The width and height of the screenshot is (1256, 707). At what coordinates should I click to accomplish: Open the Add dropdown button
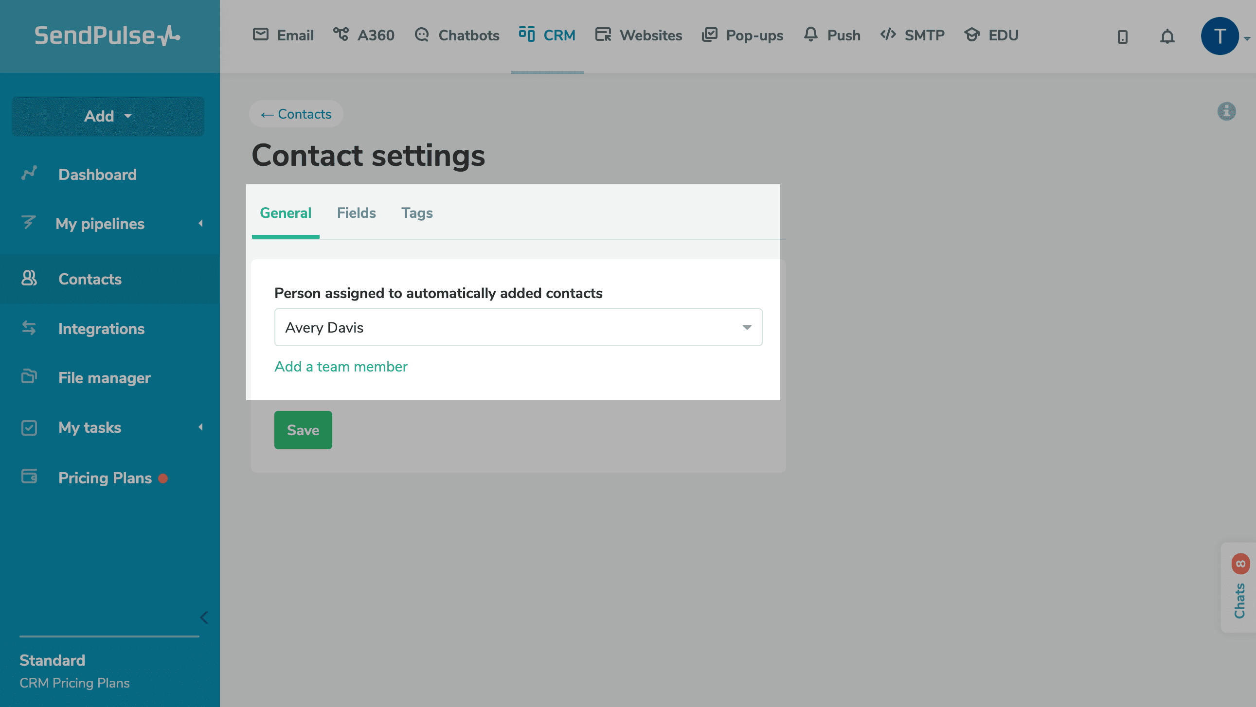108,116
